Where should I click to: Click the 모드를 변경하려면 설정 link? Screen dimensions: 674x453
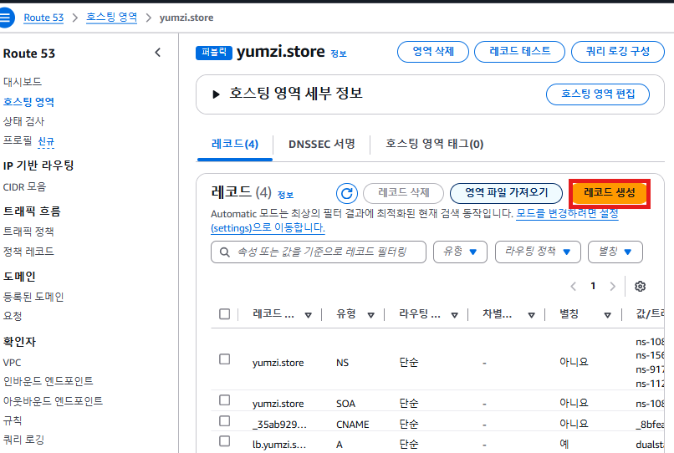[x=567, y=214]
